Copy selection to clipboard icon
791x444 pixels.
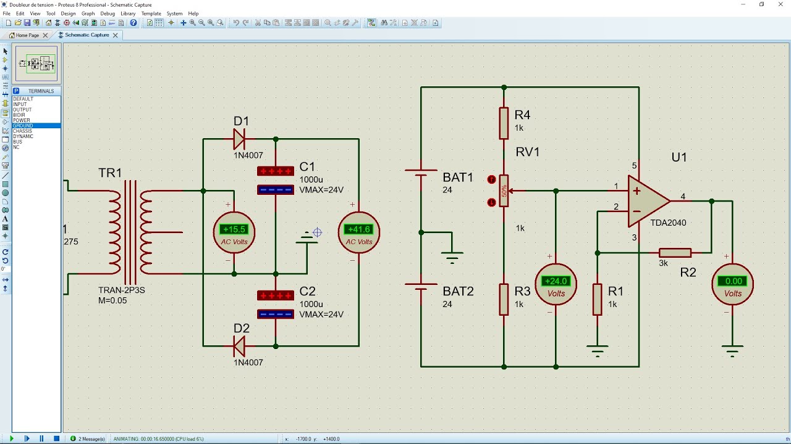267,23
